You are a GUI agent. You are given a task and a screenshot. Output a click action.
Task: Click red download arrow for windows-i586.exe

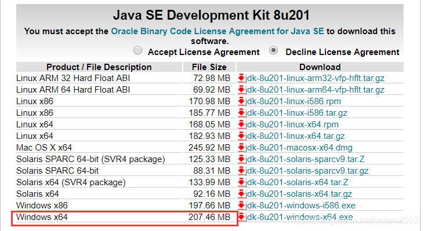[x=241, y=206]
